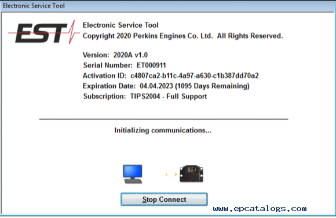Click the 'Version: 2020A v1.0' line
This screenshot has width=336, height=218.
pos(115,55)
